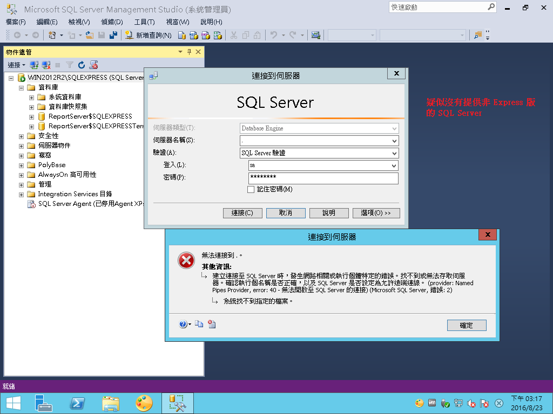Open the 連接 dropdown in 物件總管

17,65
